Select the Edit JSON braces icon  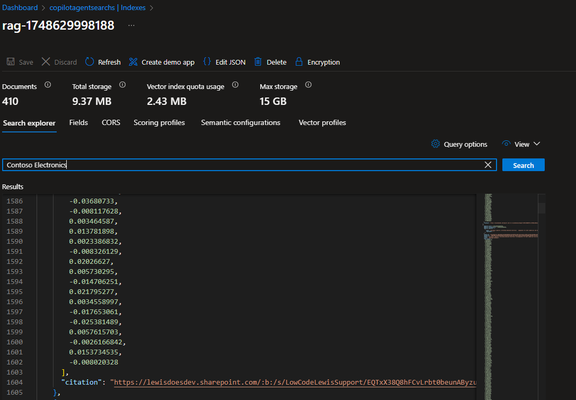coord(207,61)
